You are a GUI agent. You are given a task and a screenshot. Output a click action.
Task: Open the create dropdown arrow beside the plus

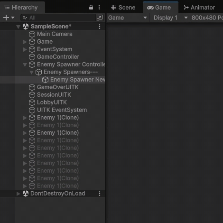click(x=13, y=18)
